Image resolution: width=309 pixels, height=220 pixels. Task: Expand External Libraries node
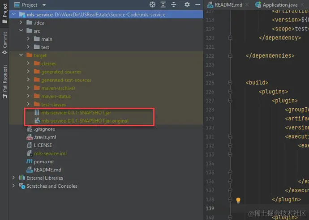point(13,178)
